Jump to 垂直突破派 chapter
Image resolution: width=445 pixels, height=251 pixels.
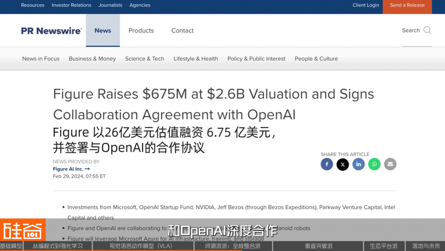click(319, 246)
